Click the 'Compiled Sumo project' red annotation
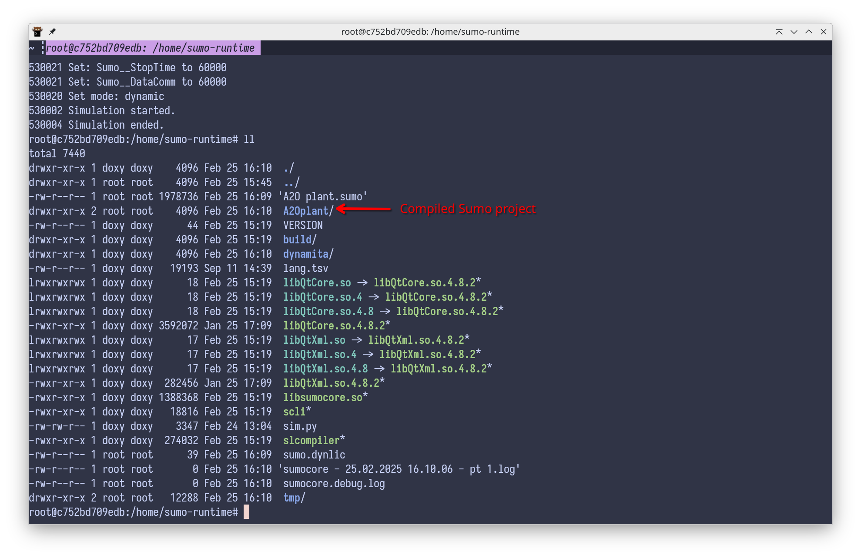Viewport: 861px width, 558px height. (468, 209)
